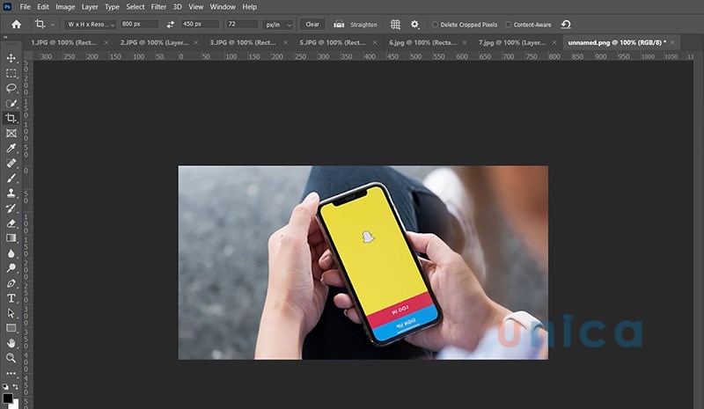Open the View menu
Viewport: 704px width, 409px height.
pos(195,7)
